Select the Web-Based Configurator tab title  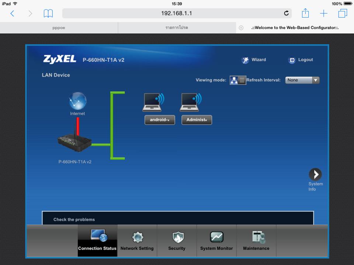point(295,28)
